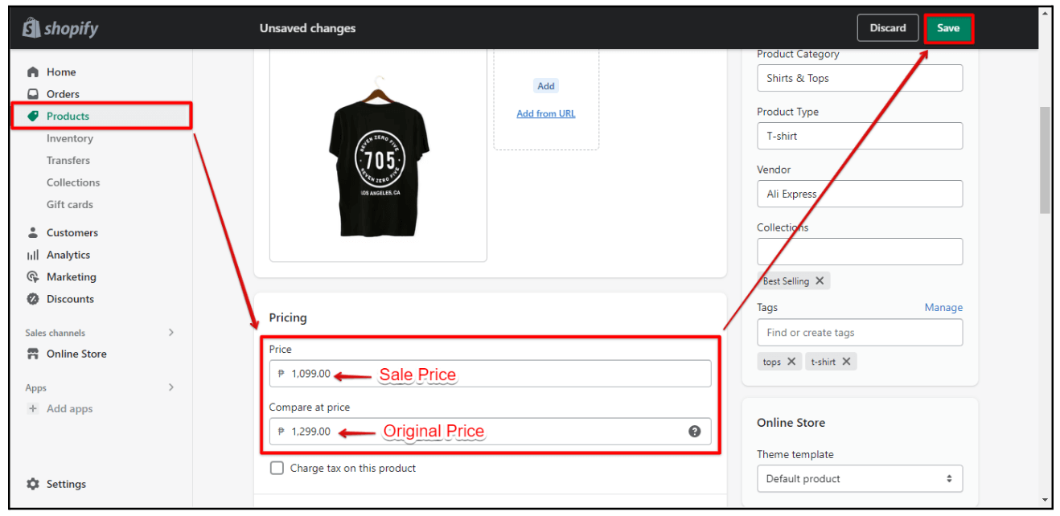1060x516 pixels.
Task: Go to Collections in the sidebar
Action: [x=73, y=183]
